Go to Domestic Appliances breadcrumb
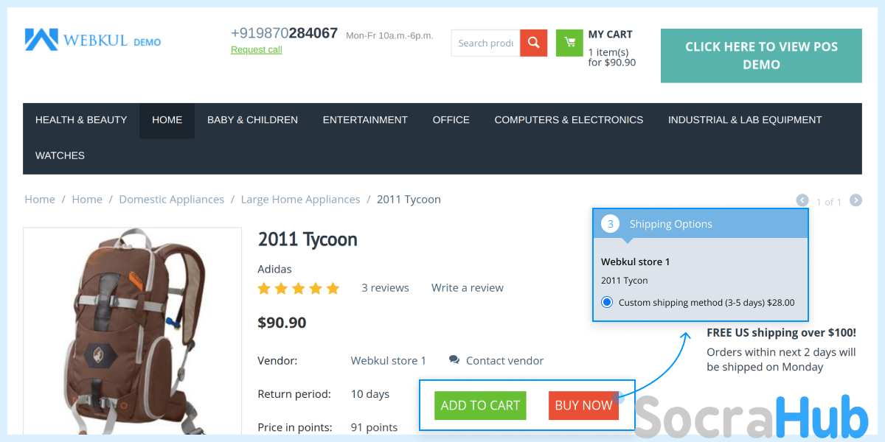 pyautogui.click(x=172, y=200)
